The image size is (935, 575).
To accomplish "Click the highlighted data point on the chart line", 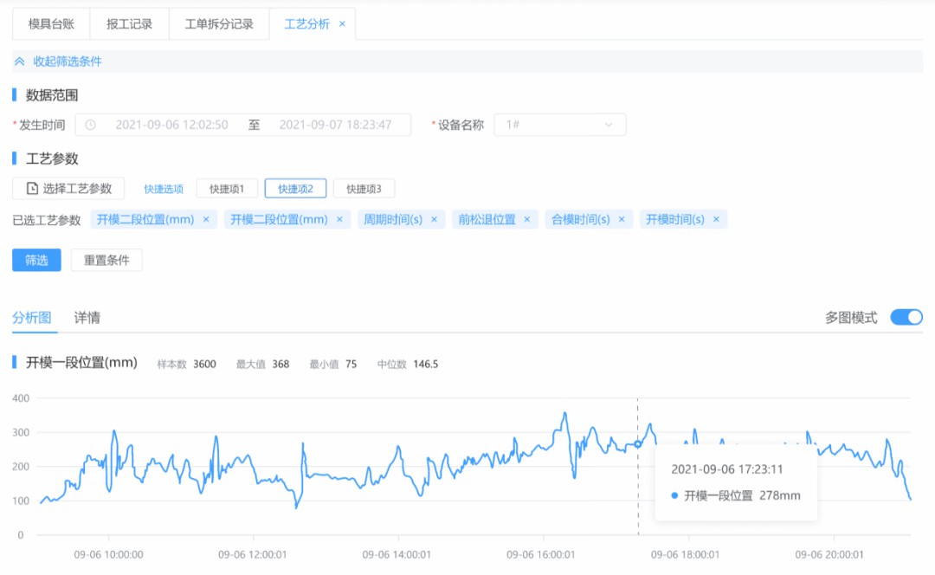I will click(x=638, y=444).
